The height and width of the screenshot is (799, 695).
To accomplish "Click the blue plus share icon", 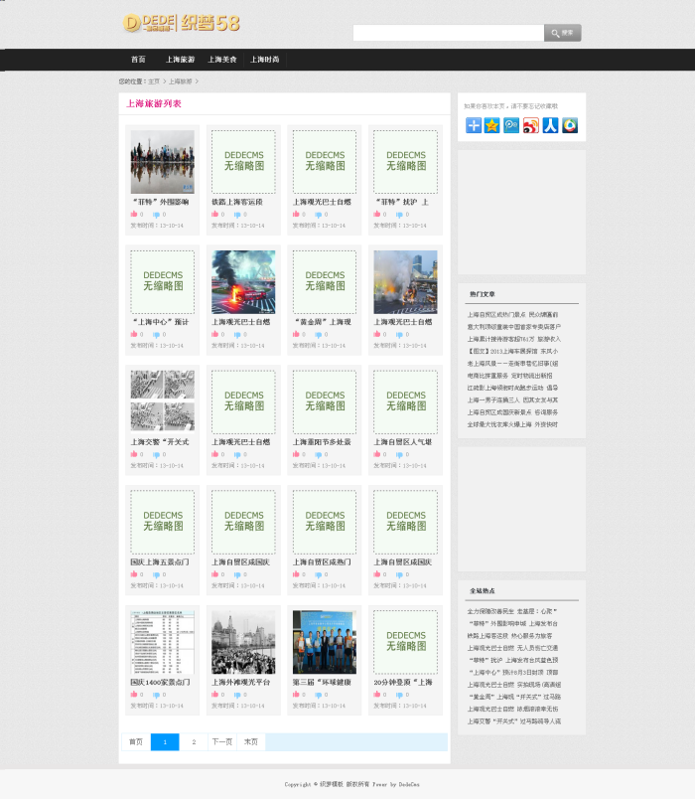I will point(474,125).
